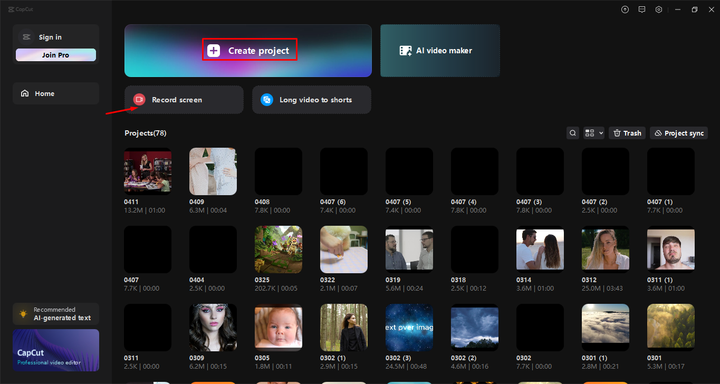Click the upload arrow icon in title bar
Image resolution: width=720 pixels, height=384 pixels.
point(625,9)
